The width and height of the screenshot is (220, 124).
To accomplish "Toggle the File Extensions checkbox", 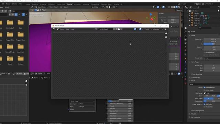I will tap(204, 87).
